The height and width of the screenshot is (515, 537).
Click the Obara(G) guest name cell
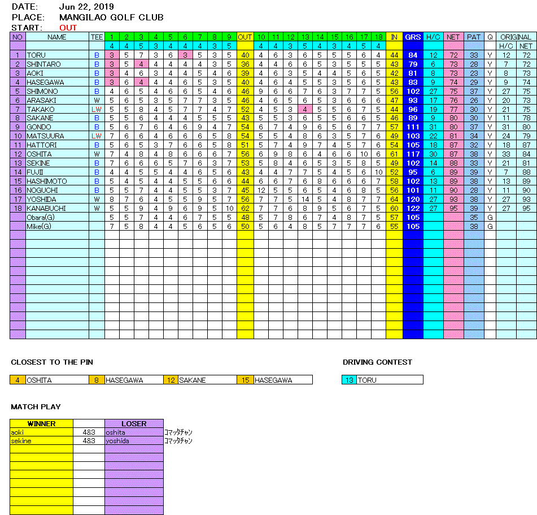[x=42, y=218]
